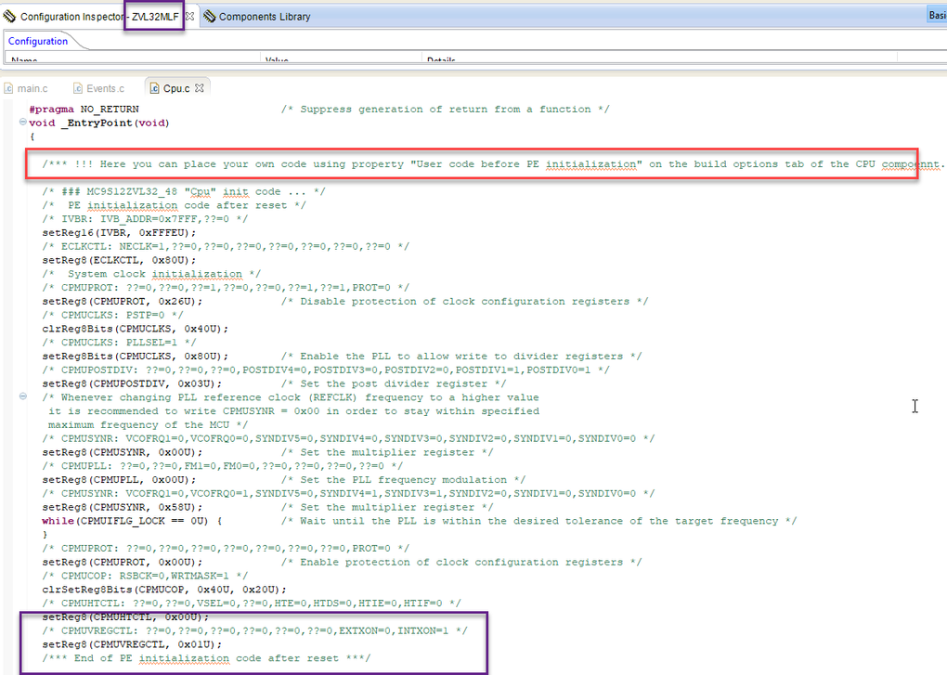This screenshot has width=947, height=675.
Task: Click the Configuration Inspector tab icon
Action: [x=9, y=17]
